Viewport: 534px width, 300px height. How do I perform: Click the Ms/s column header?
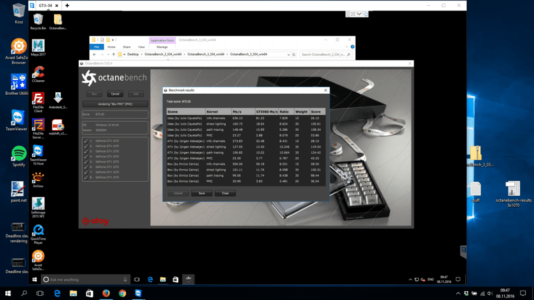point(243,111)
